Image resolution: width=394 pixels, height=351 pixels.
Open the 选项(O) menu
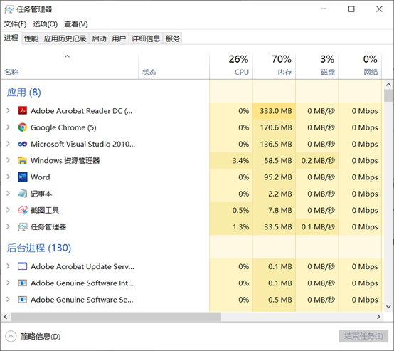tap(46, 24)
